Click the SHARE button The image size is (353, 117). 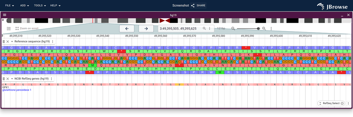(x=198, y=6)
